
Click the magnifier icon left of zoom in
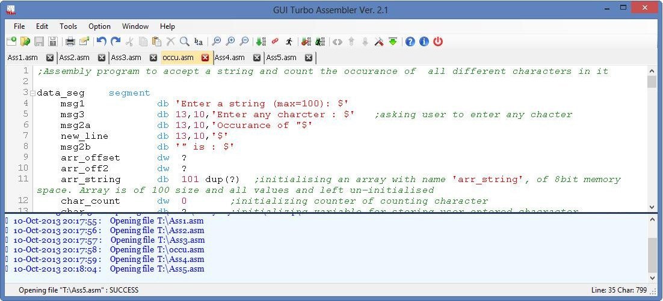(x=216, y=41)
